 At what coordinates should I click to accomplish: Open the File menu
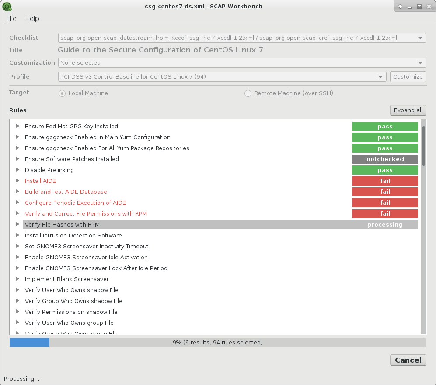pos(11,19)
